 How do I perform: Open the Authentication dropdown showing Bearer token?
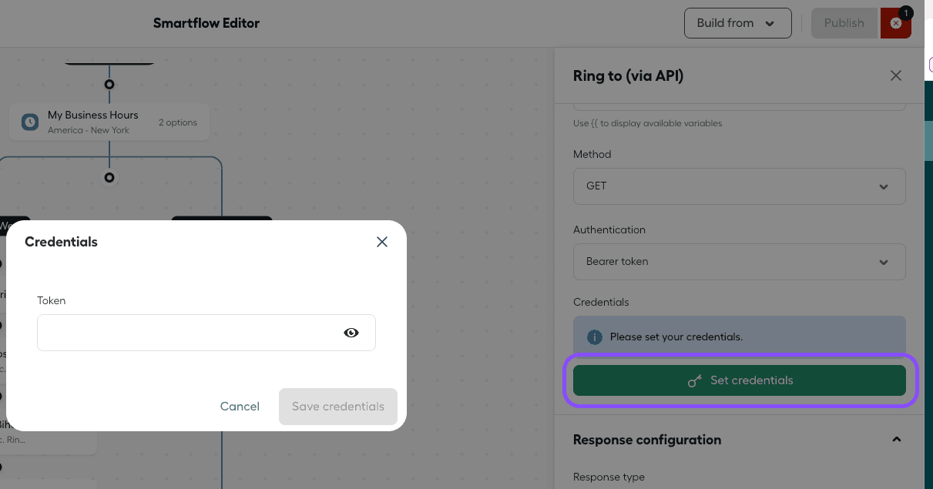(739, 262)
